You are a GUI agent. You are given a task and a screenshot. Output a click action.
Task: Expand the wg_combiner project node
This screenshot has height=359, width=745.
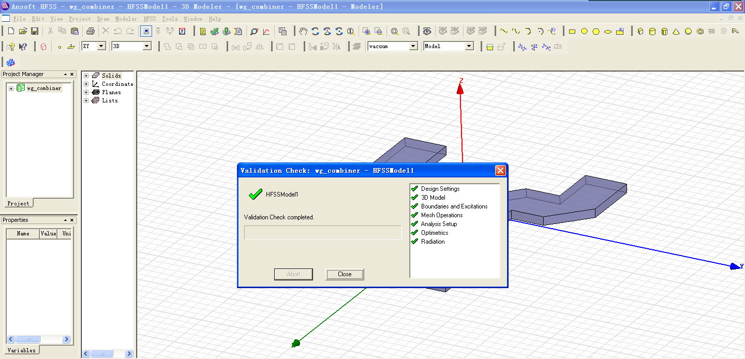[11, 88]
